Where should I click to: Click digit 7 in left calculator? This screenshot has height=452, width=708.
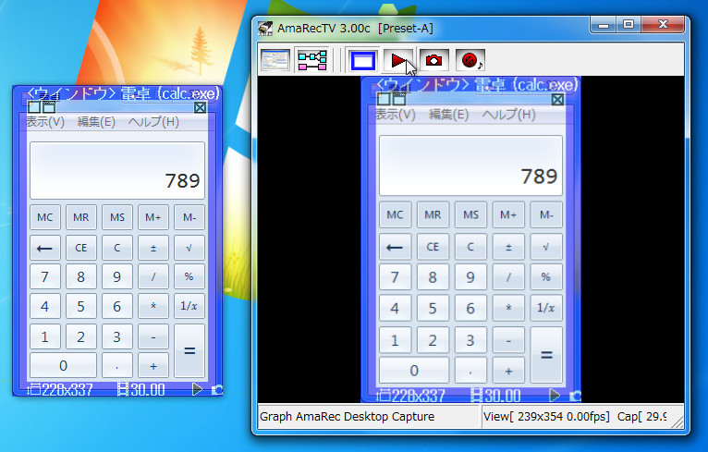coord(44,276)
